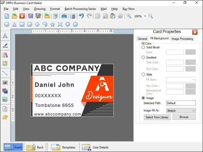203x152 pixels.
Task: Click Select From Library button
Action: coord(157,117)
